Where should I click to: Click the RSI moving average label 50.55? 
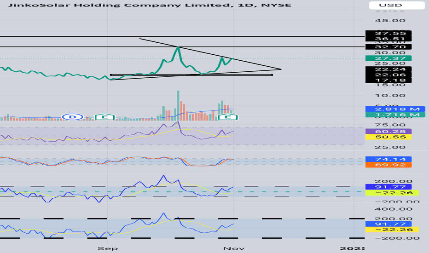(x=388, y=137)
